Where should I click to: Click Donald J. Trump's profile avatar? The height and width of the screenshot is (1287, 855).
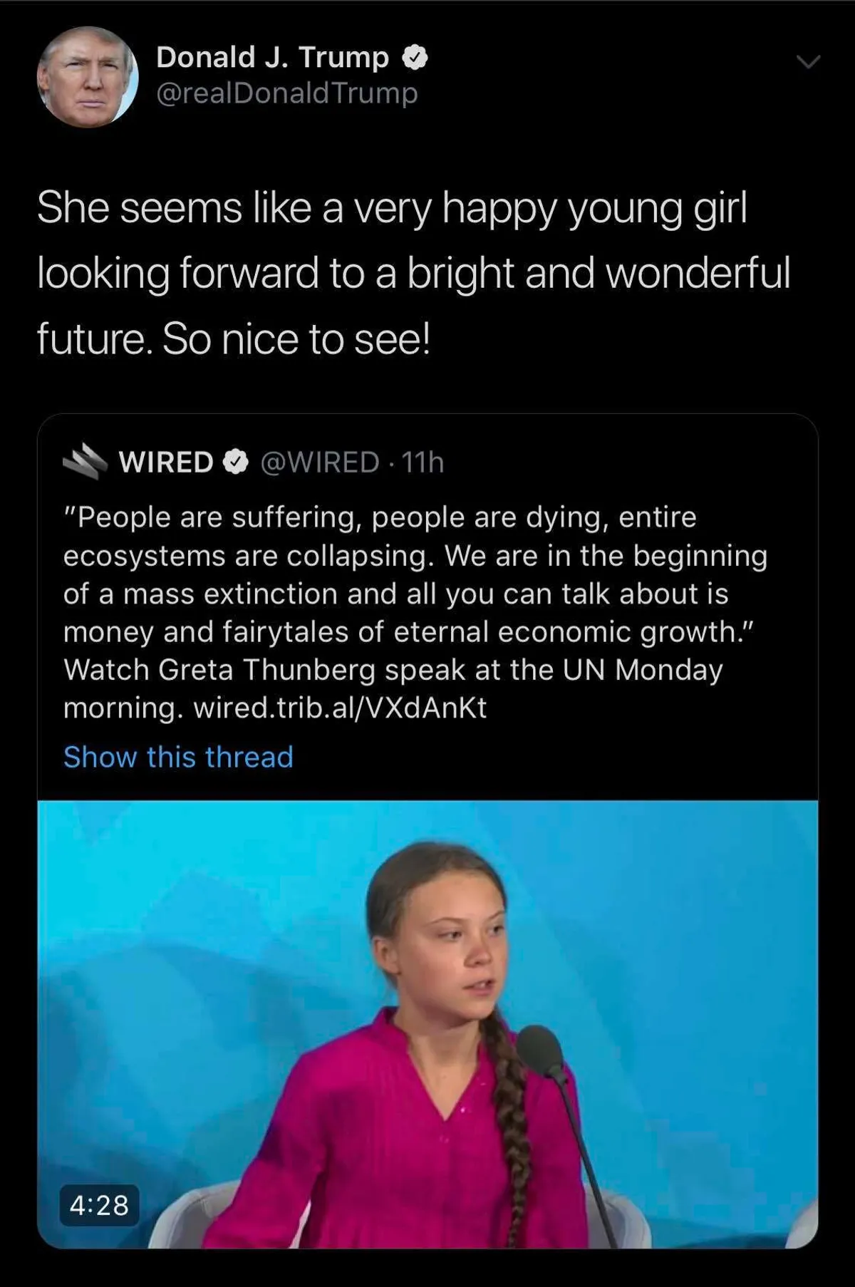tap(87, 78)
